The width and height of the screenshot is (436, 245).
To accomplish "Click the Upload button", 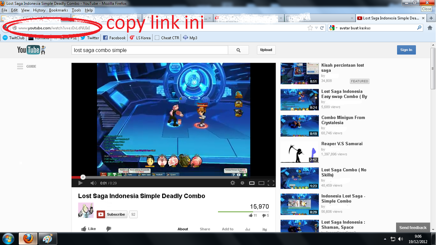I will click(x=266, y=50).
